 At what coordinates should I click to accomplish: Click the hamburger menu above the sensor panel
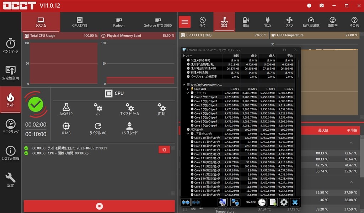tap(184, 22)
